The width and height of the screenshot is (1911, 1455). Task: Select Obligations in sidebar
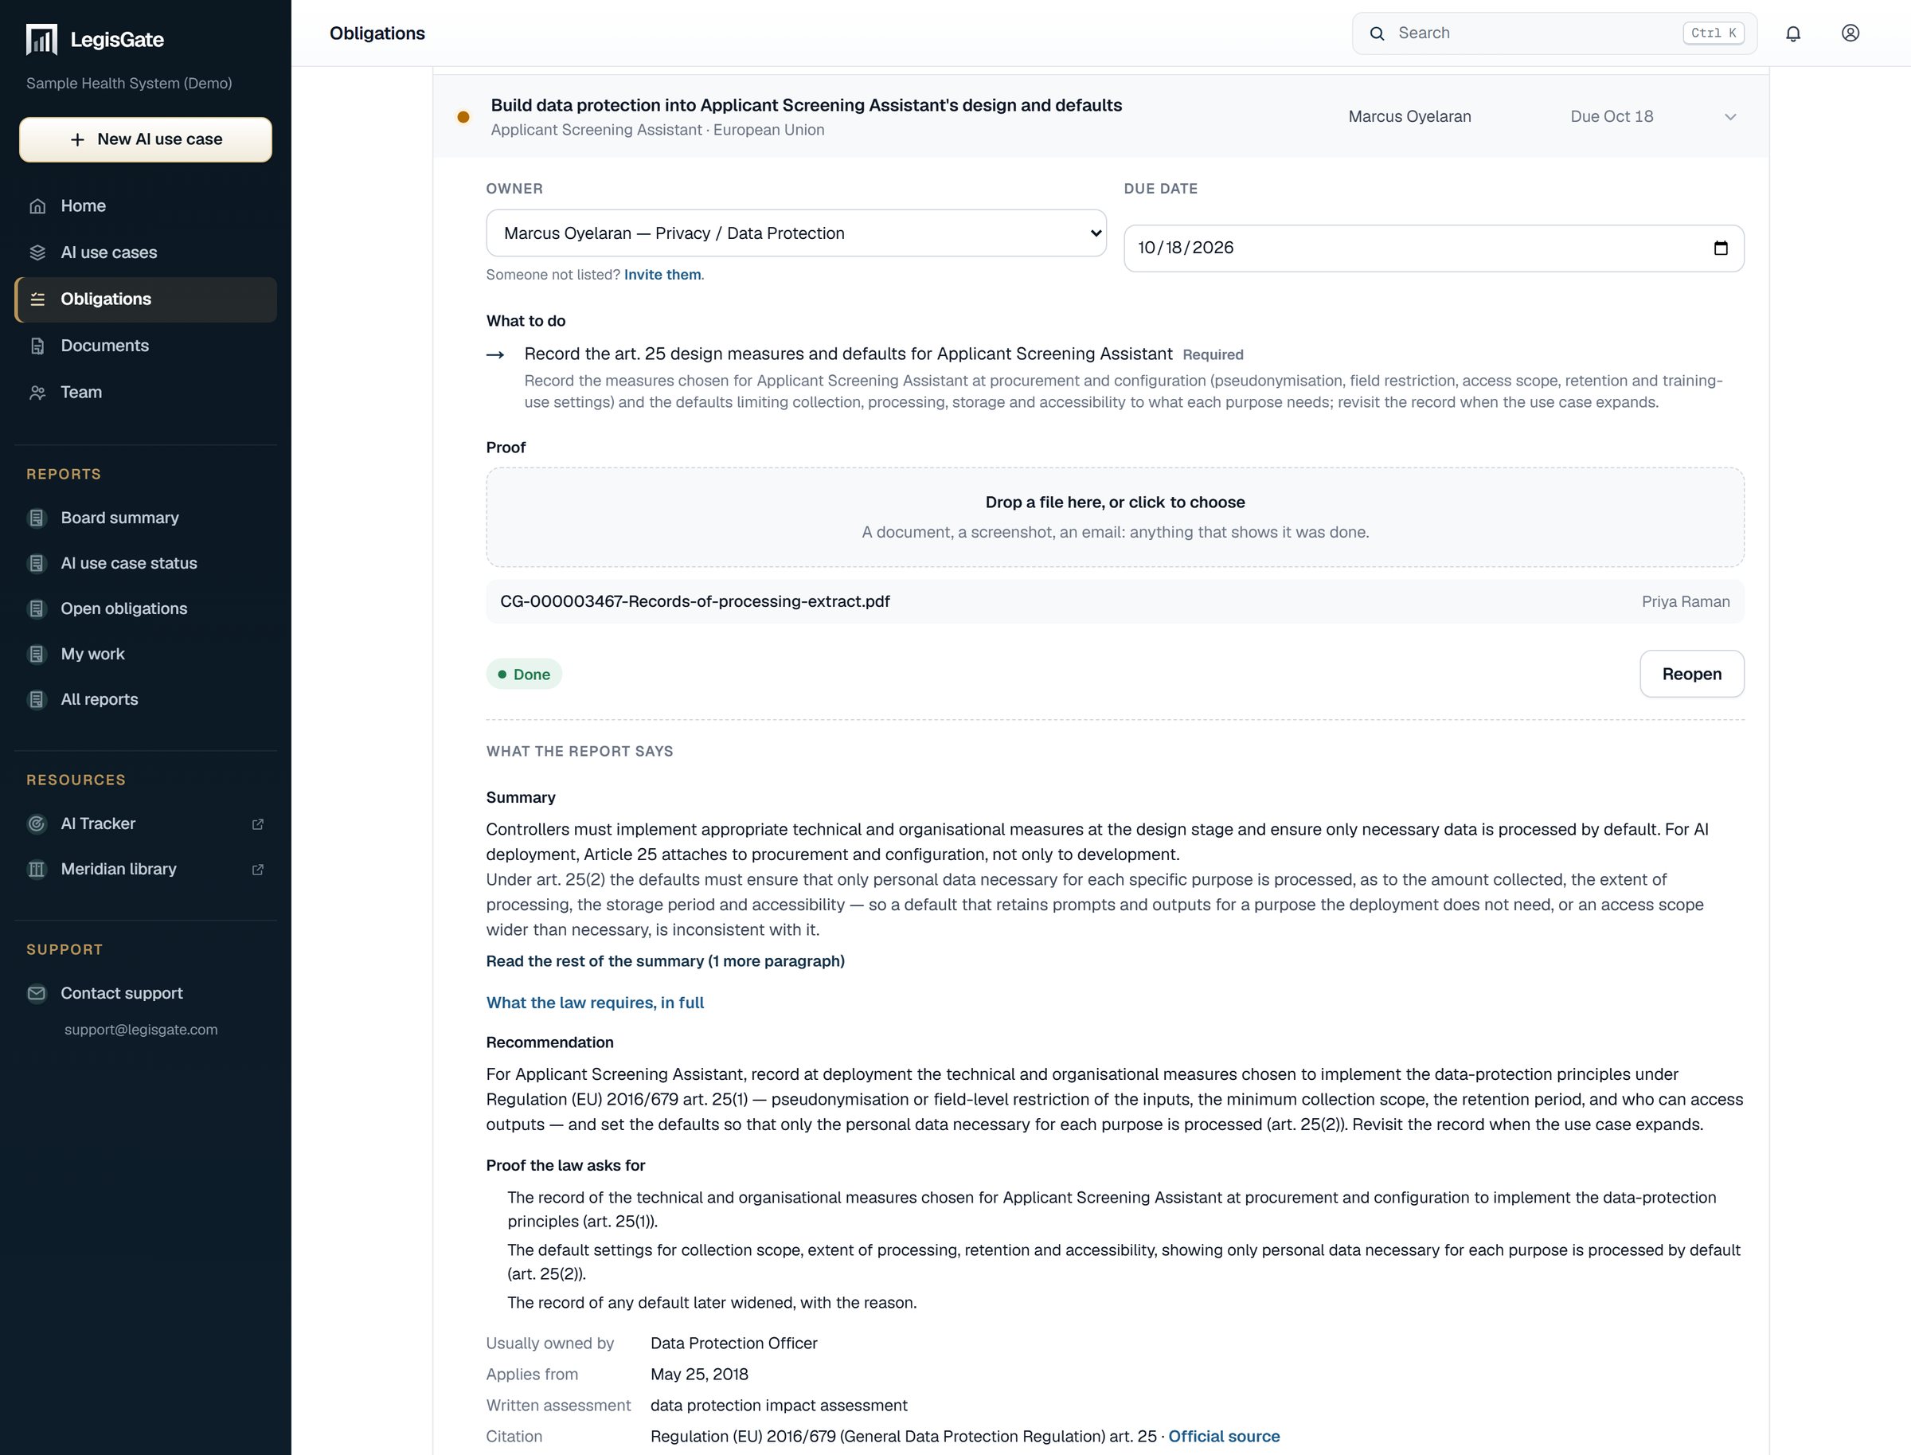pyautogui.click(x=146, y=299)
